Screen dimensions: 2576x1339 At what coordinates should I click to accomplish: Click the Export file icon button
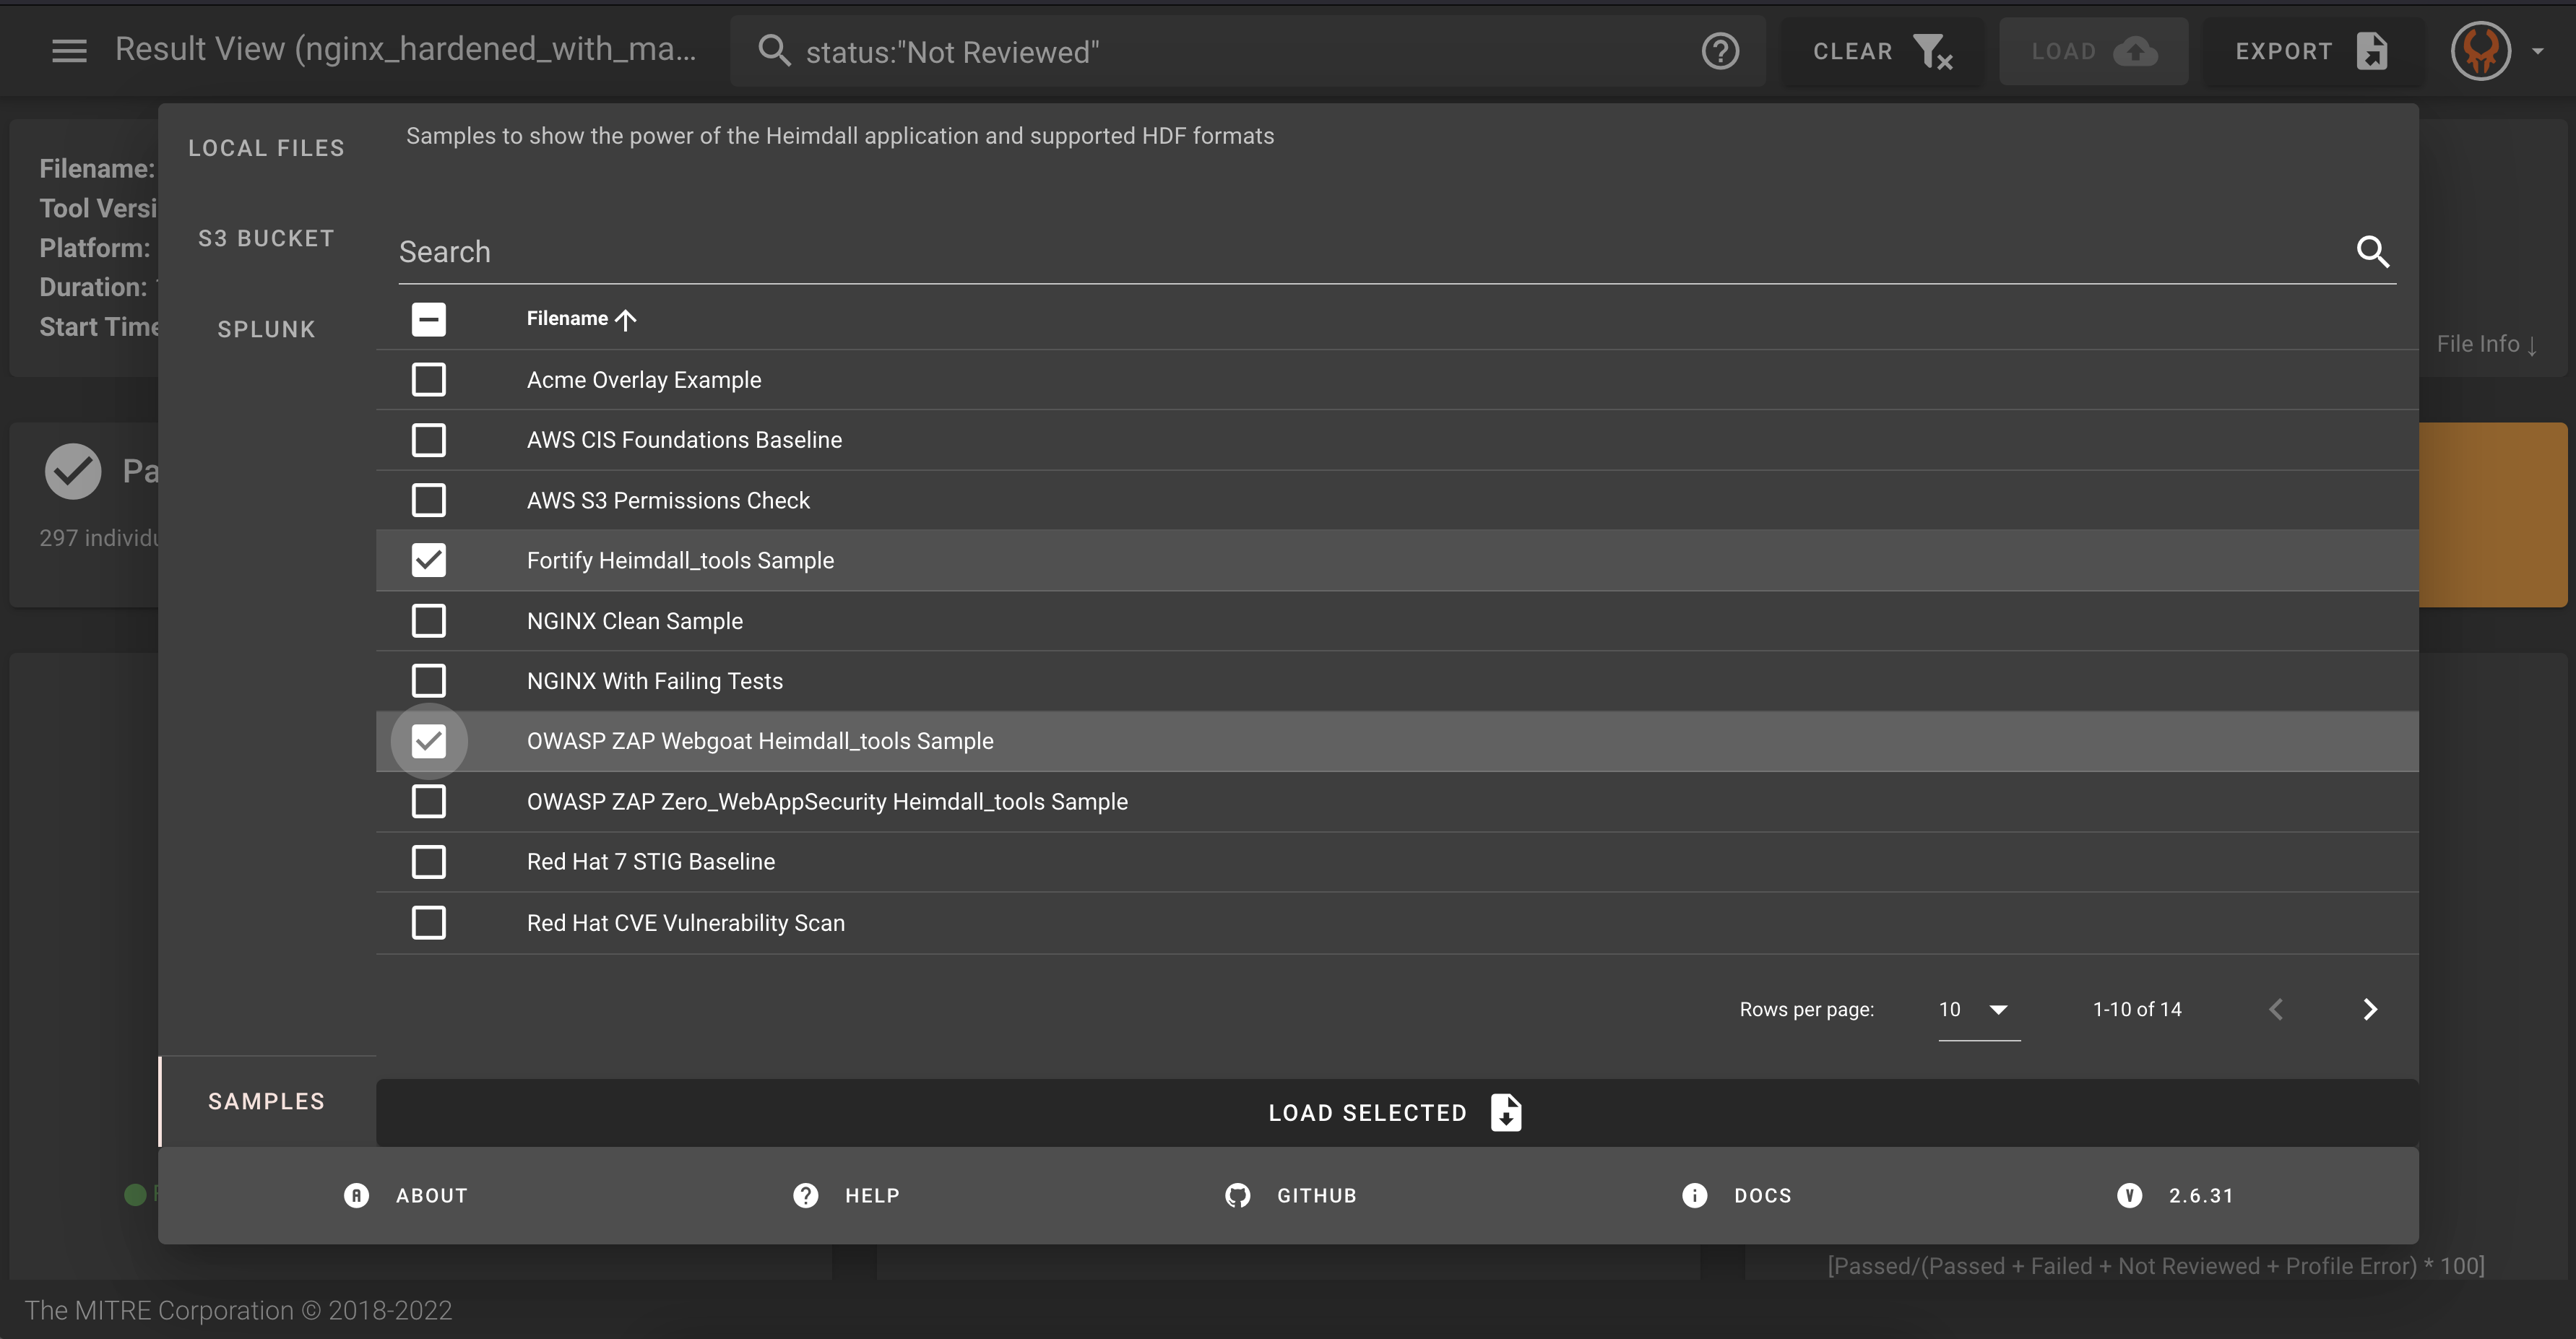pos(2371,51)
